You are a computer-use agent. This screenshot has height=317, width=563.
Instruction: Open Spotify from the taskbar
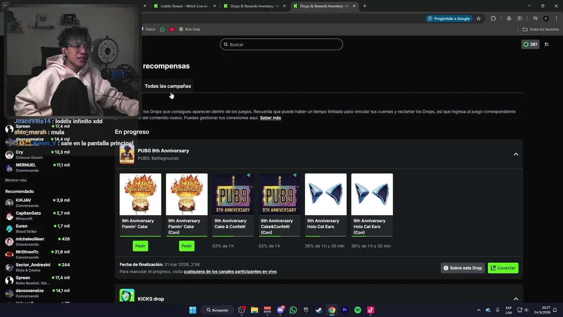358,310
